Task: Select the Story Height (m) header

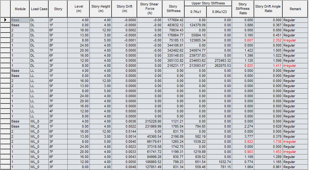Action: (x=101, y=9)
